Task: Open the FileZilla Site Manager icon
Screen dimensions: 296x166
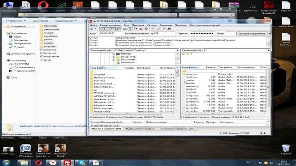Action: pyautogui.click(x=91, y=29)
